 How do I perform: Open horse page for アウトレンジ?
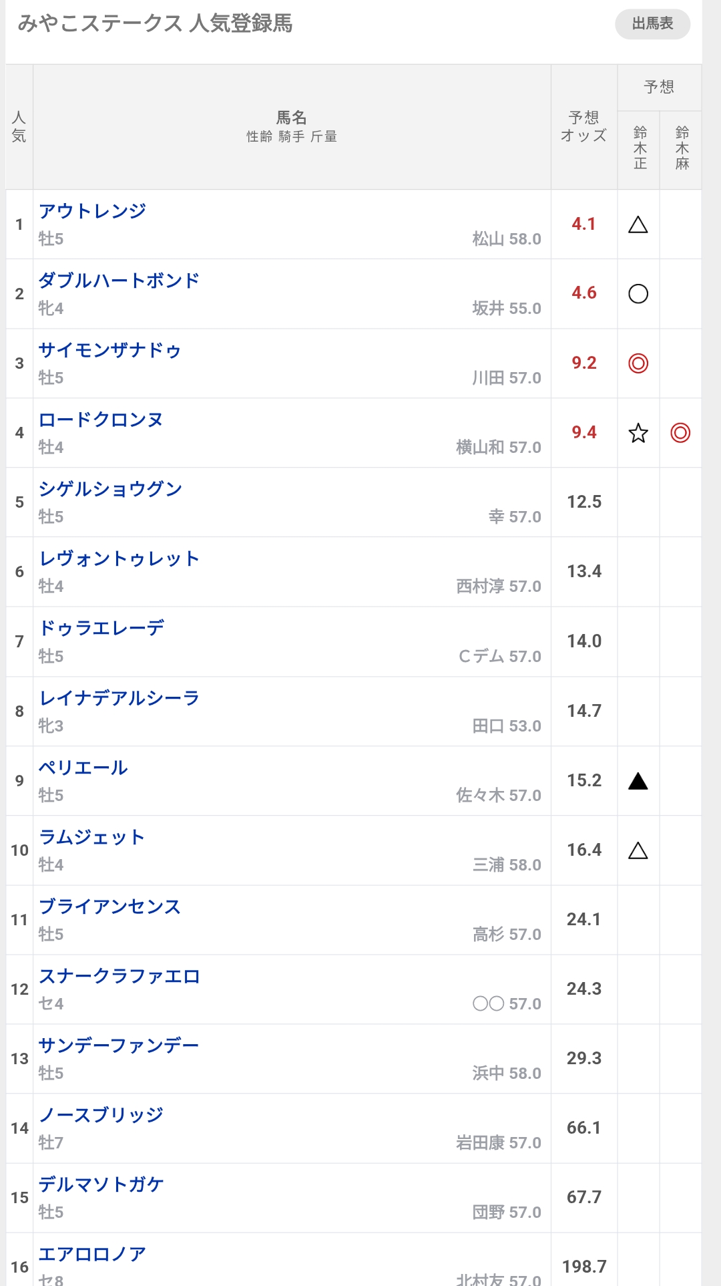click(x=92, y=211)
